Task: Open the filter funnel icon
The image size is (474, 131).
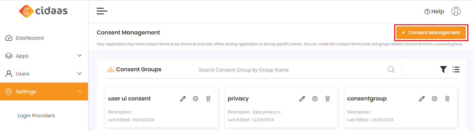Action: click(x=443, y=70)
